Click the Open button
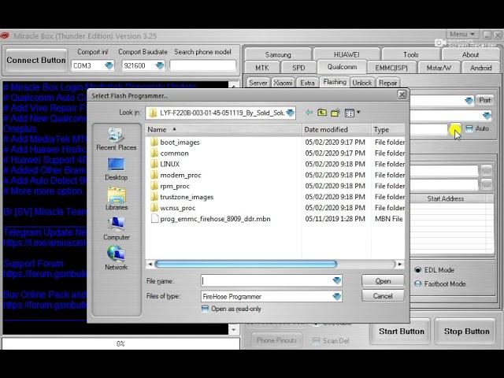 (x=383, y=281)
